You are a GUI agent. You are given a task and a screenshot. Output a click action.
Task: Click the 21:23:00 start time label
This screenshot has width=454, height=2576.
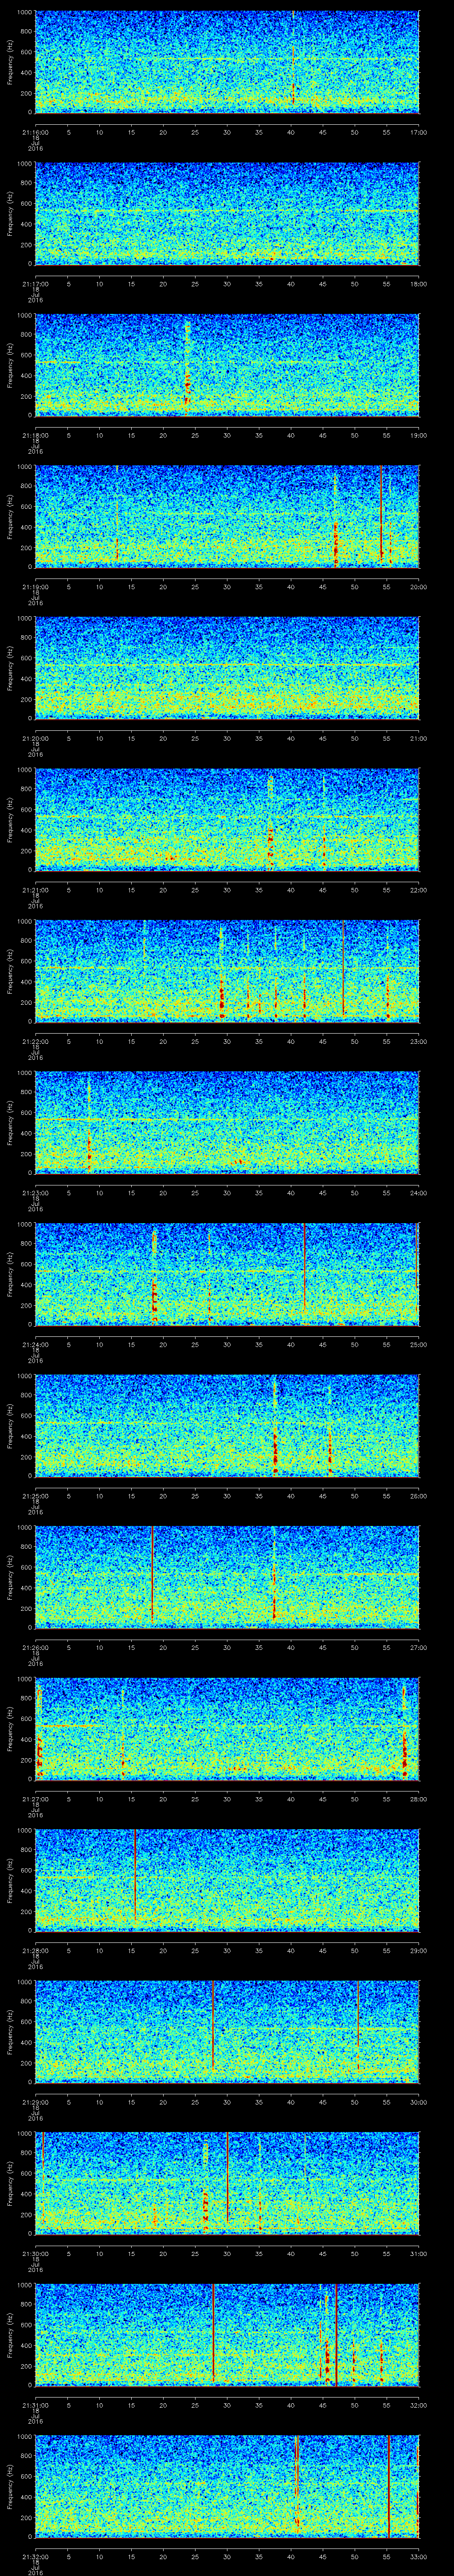pyautogui.click(x=35, y=1193)
